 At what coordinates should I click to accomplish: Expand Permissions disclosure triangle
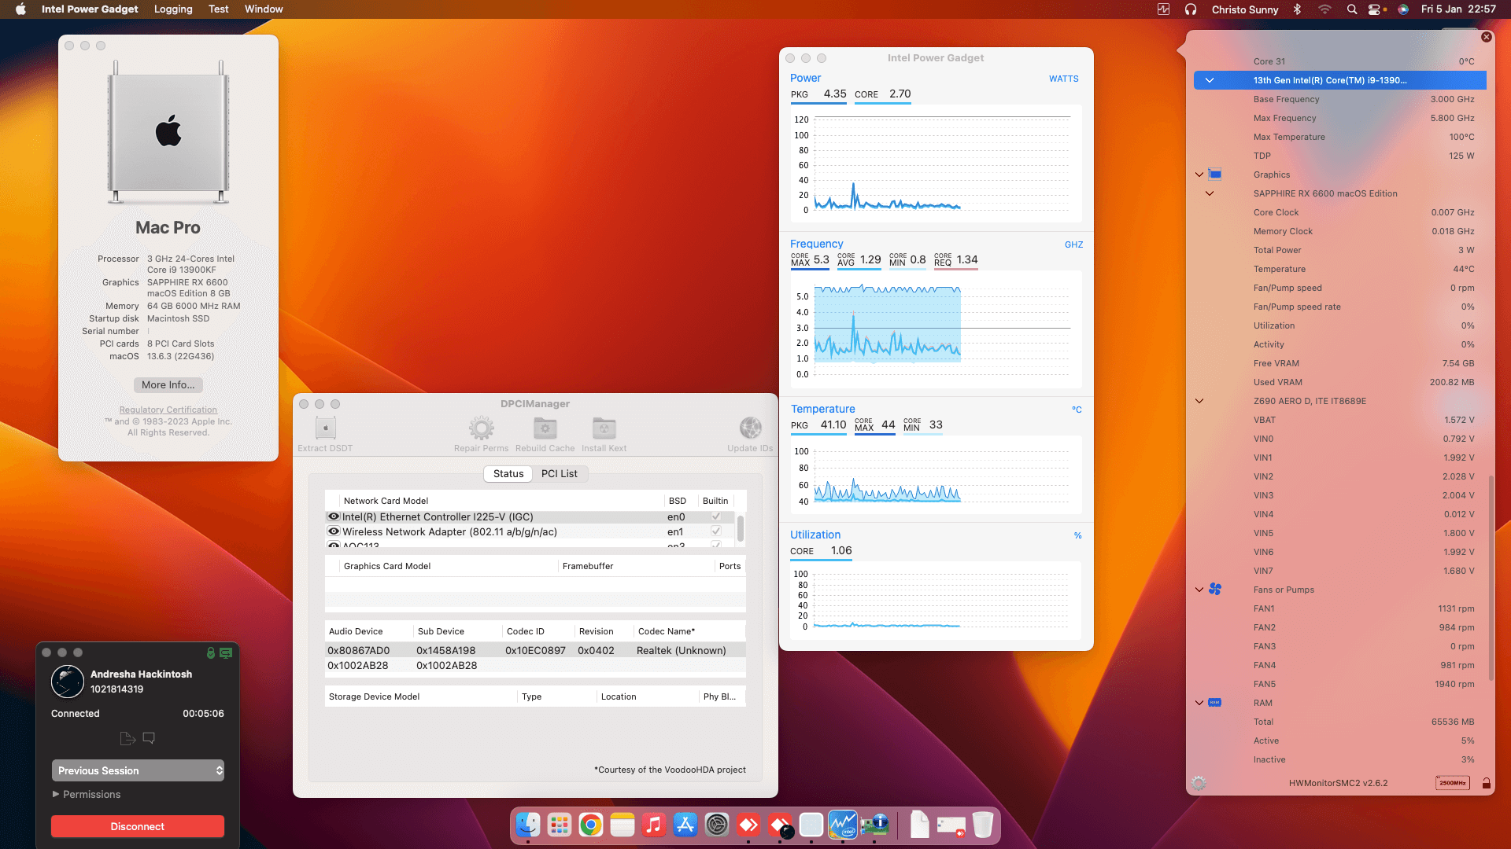click(x=56, y=794)
